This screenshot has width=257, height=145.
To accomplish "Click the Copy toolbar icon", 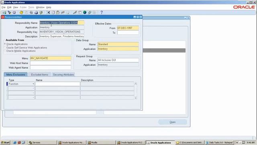I will click(x=53, y=12).
